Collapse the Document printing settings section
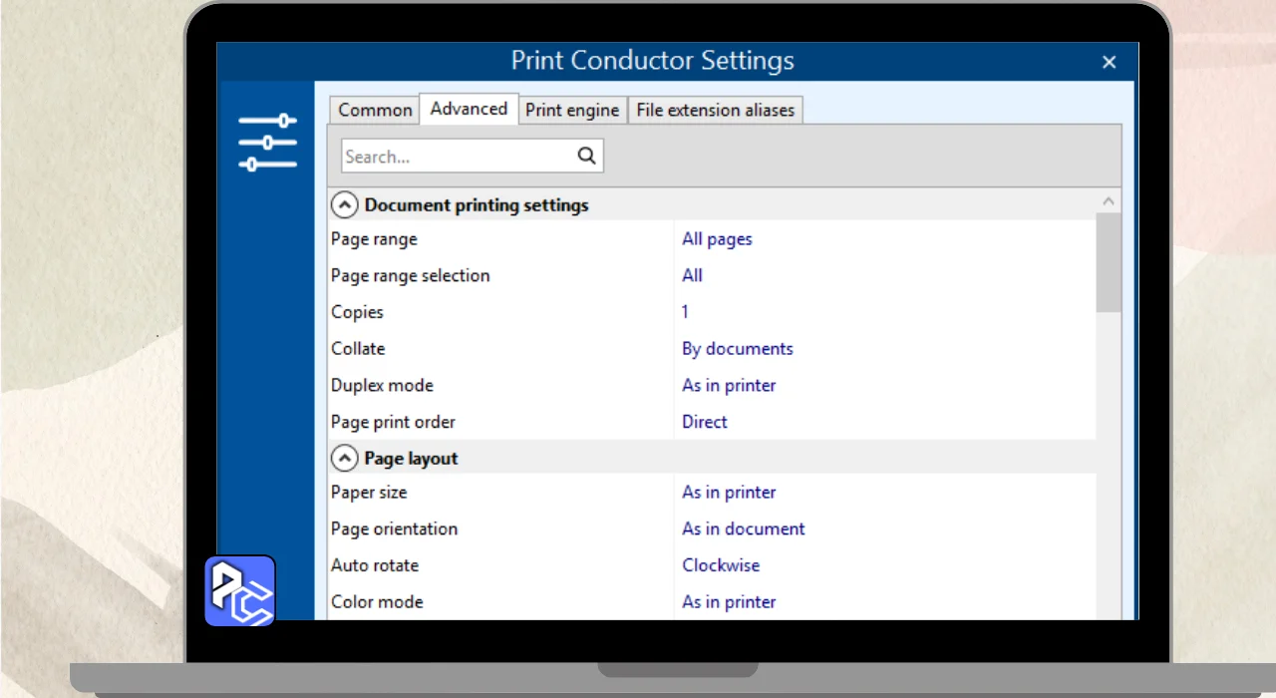1276x698 pixels. [344, 205]
